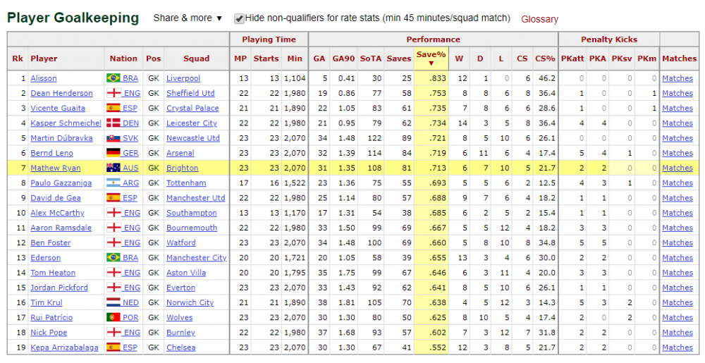
Task: Click the Brazil flag beside Alisson
Action: point(114,78)
